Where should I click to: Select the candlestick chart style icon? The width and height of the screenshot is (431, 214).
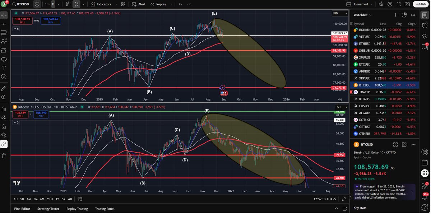(x=77, y=4)
